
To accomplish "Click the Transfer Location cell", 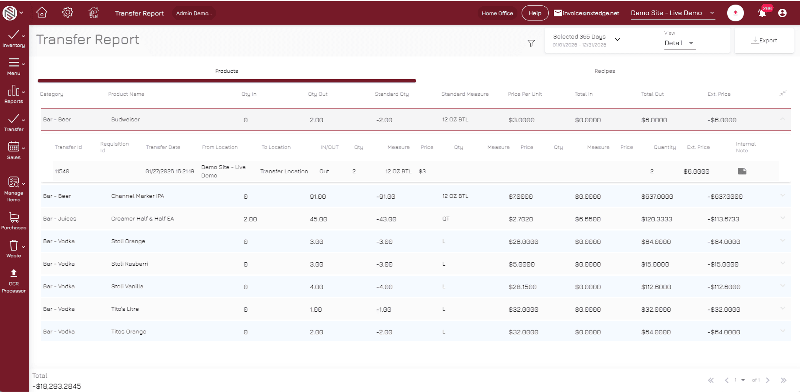I will (284, 171).
